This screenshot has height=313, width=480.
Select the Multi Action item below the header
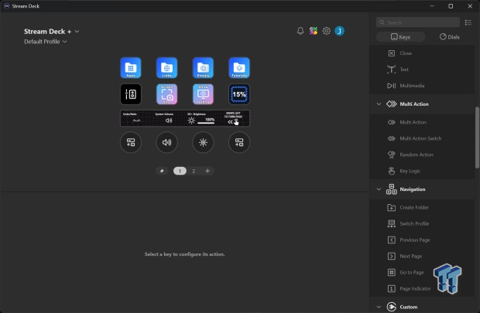[x=423, y=122]
